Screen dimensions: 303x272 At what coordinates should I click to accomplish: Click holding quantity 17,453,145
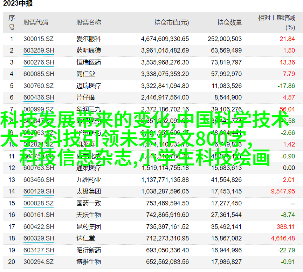226,191
